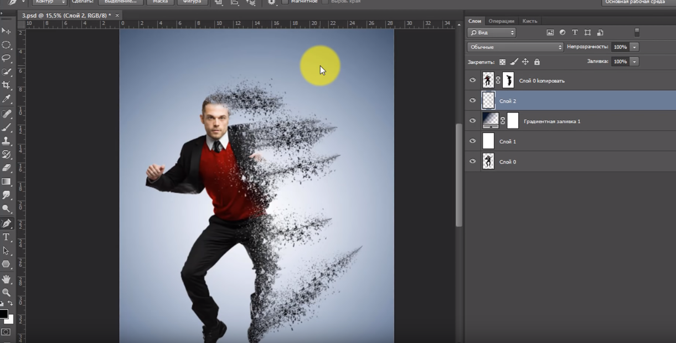Select the History Brush tool
This screenshot has height=343, width=676.
(6, 155)
